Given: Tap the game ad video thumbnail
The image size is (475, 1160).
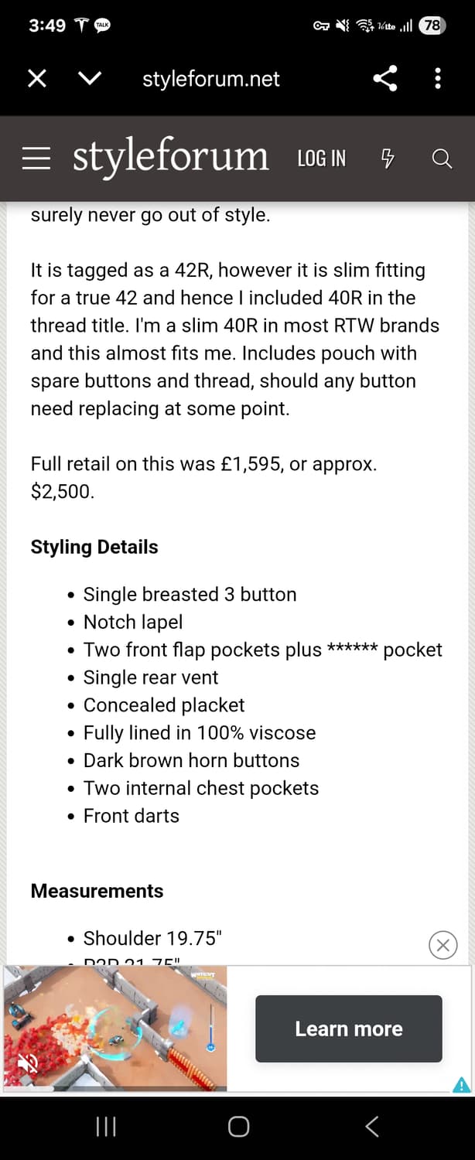Looking at the screenshot, I should click(115, 1028).
